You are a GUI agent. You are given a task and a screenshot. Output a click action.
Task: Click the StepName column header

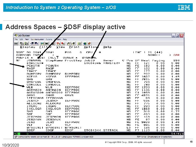(x=54, y=60)
